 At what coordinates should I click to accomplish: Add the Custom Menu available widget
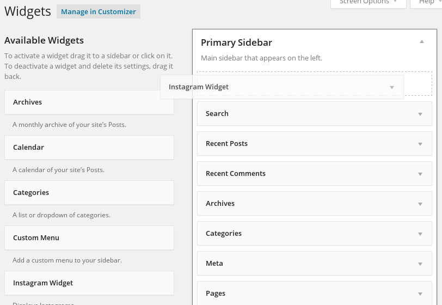click(89, 237)
